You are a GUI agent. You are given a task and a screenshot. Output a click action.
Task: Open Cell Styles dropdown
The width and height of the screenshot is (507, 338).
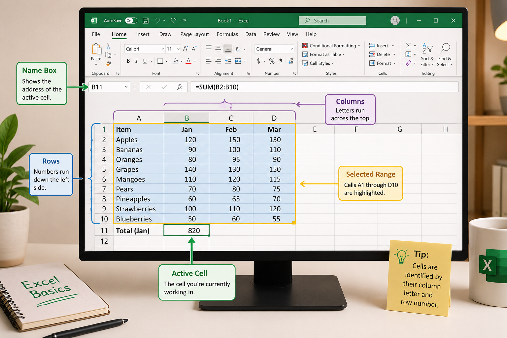point(318,63)
